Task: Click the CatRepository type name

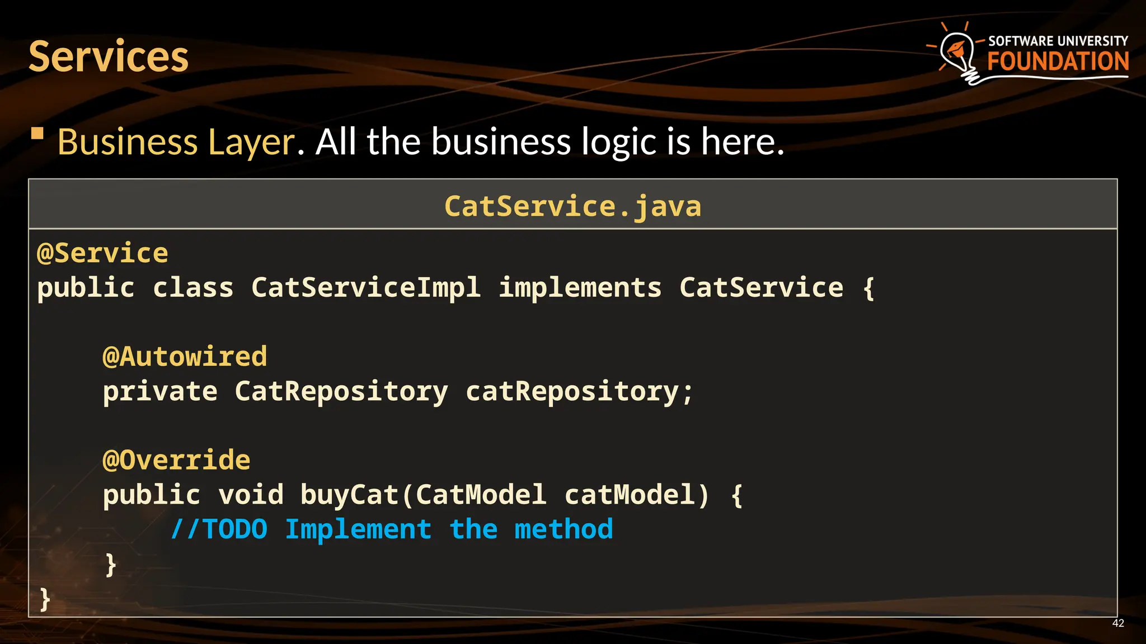Action: pyautogui.click(x=341, y=391)
